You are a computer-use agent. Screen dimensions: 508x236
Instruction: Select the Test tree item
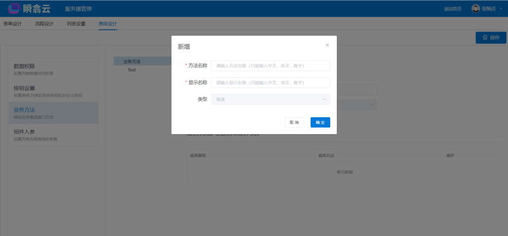pyautogui.click(x=132, y=70)
